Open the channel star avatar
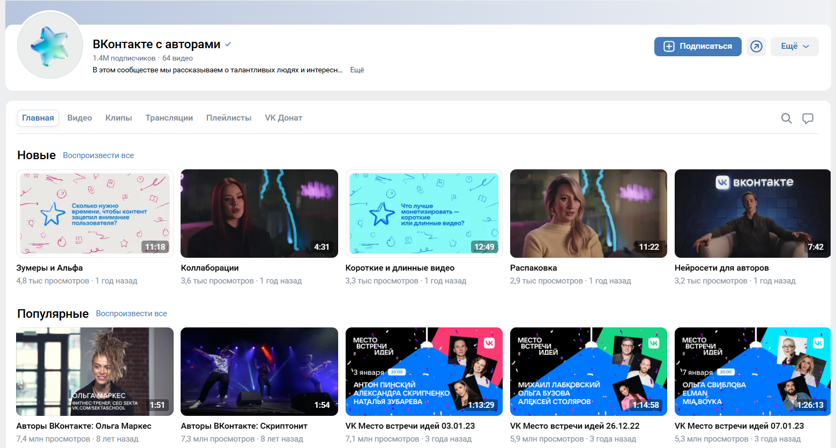 (50, 46)
